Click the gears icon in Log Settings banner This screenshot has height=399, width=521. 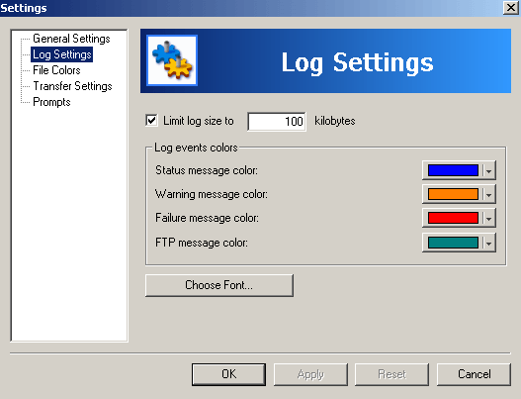[172, 60]
